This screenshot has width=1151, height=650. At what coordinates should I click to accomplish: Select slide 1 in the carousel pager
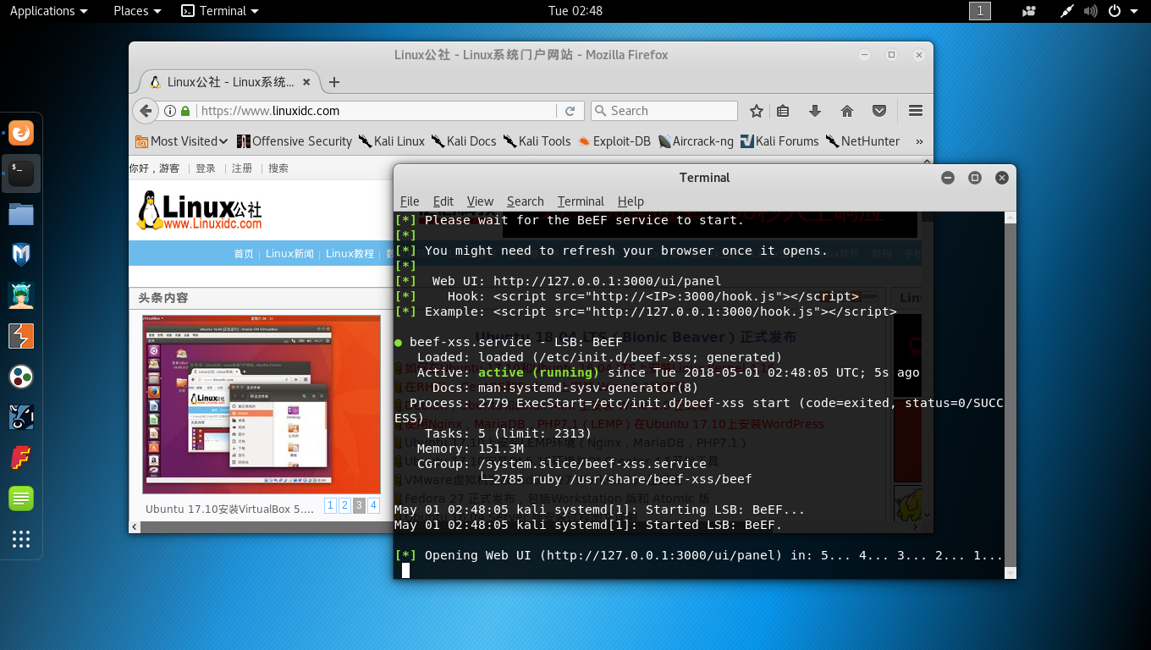coord(331,505)
